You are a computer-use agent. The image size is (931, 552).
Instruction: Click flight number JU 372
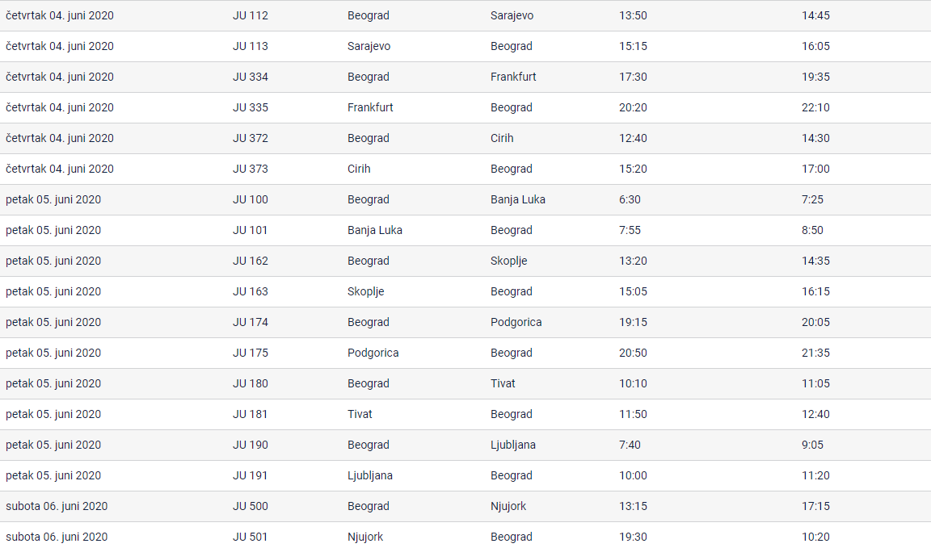[251, 138]
